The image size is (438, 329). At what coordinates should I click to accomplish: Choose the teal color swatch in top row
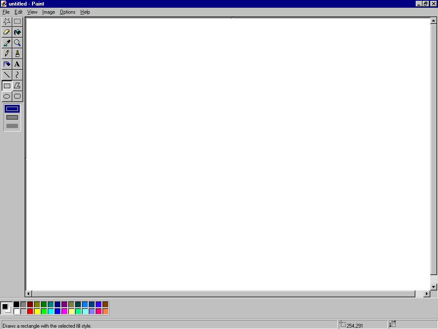51,305
